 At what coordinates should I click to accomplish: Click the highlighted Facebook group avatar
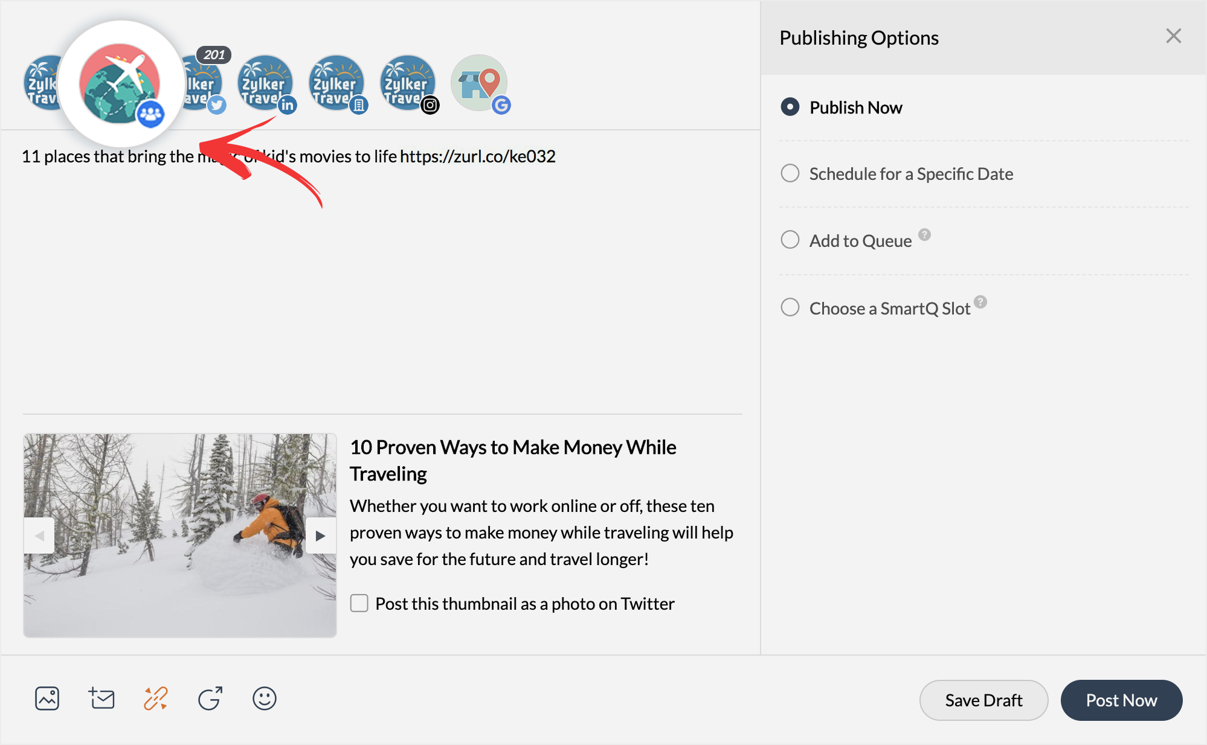(121, 83)
